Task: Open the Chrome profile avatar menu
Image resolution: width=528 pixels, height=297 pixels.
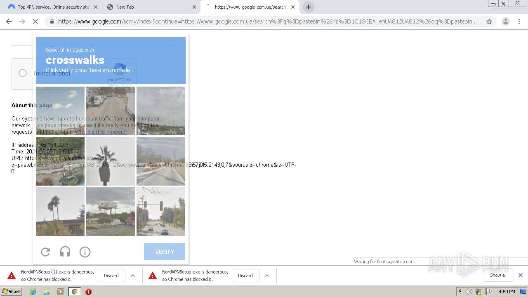Action: click(x=505, y=21)
